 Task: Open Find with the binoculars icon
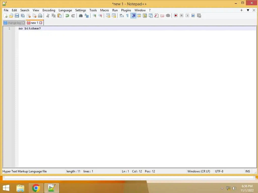pos(81,16)
